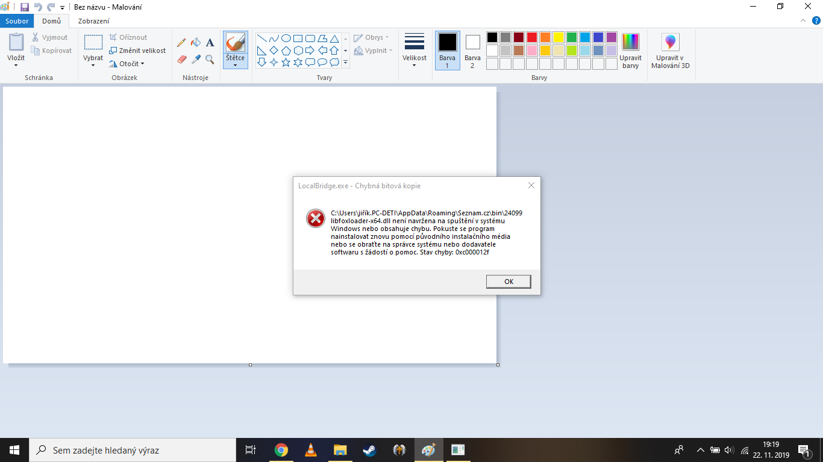This screenshot has width=823, height=462.
Task: Click the Save icon in the title bar
Action: pyautogui.click(x=25, y=7)
